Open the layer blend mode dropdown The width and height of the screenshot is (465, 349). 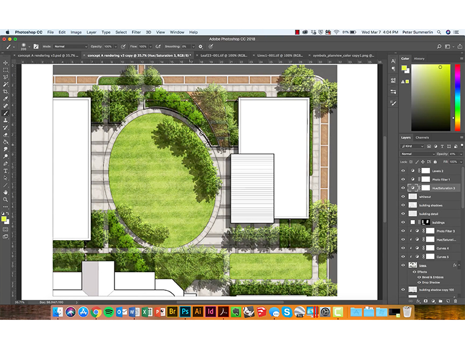pos(416,154)
